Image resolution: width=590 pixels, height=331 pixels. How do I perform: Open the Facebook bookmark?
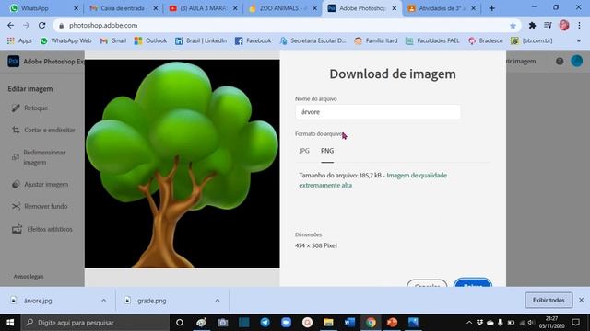click(253, 40)
